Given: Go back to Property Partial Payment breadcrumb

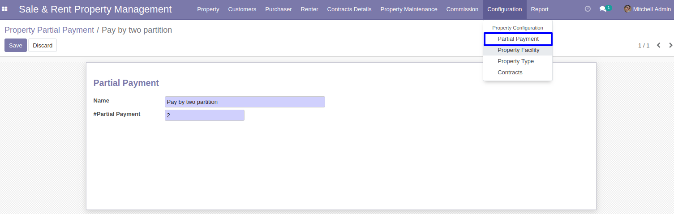Looking at the screenshot, I should click(49, 30).
